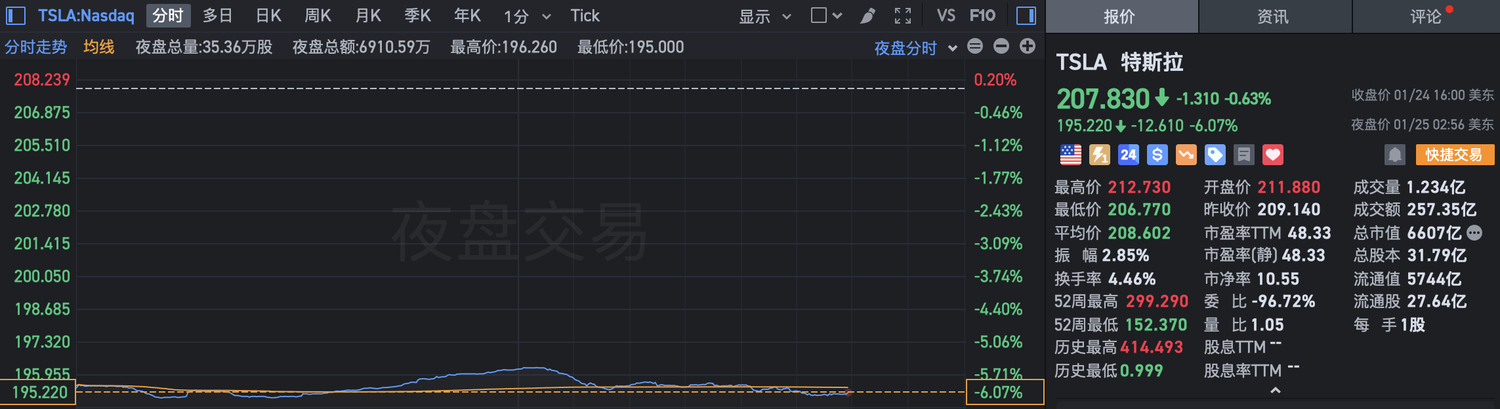Image resolution: width=1500 pixels, height=409 pixels.
Task: Click the 52周最高 299.290 value
Action: coord(1157,302)
